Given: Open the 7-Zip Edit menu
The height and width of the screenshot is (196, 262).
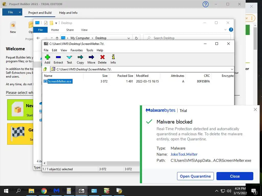Looking at the screenshot, I should [x=54, y=50].
